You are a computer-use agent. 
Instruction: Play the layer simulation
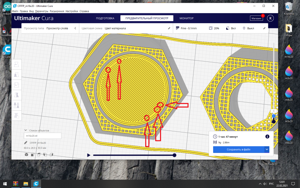[89, 155]
